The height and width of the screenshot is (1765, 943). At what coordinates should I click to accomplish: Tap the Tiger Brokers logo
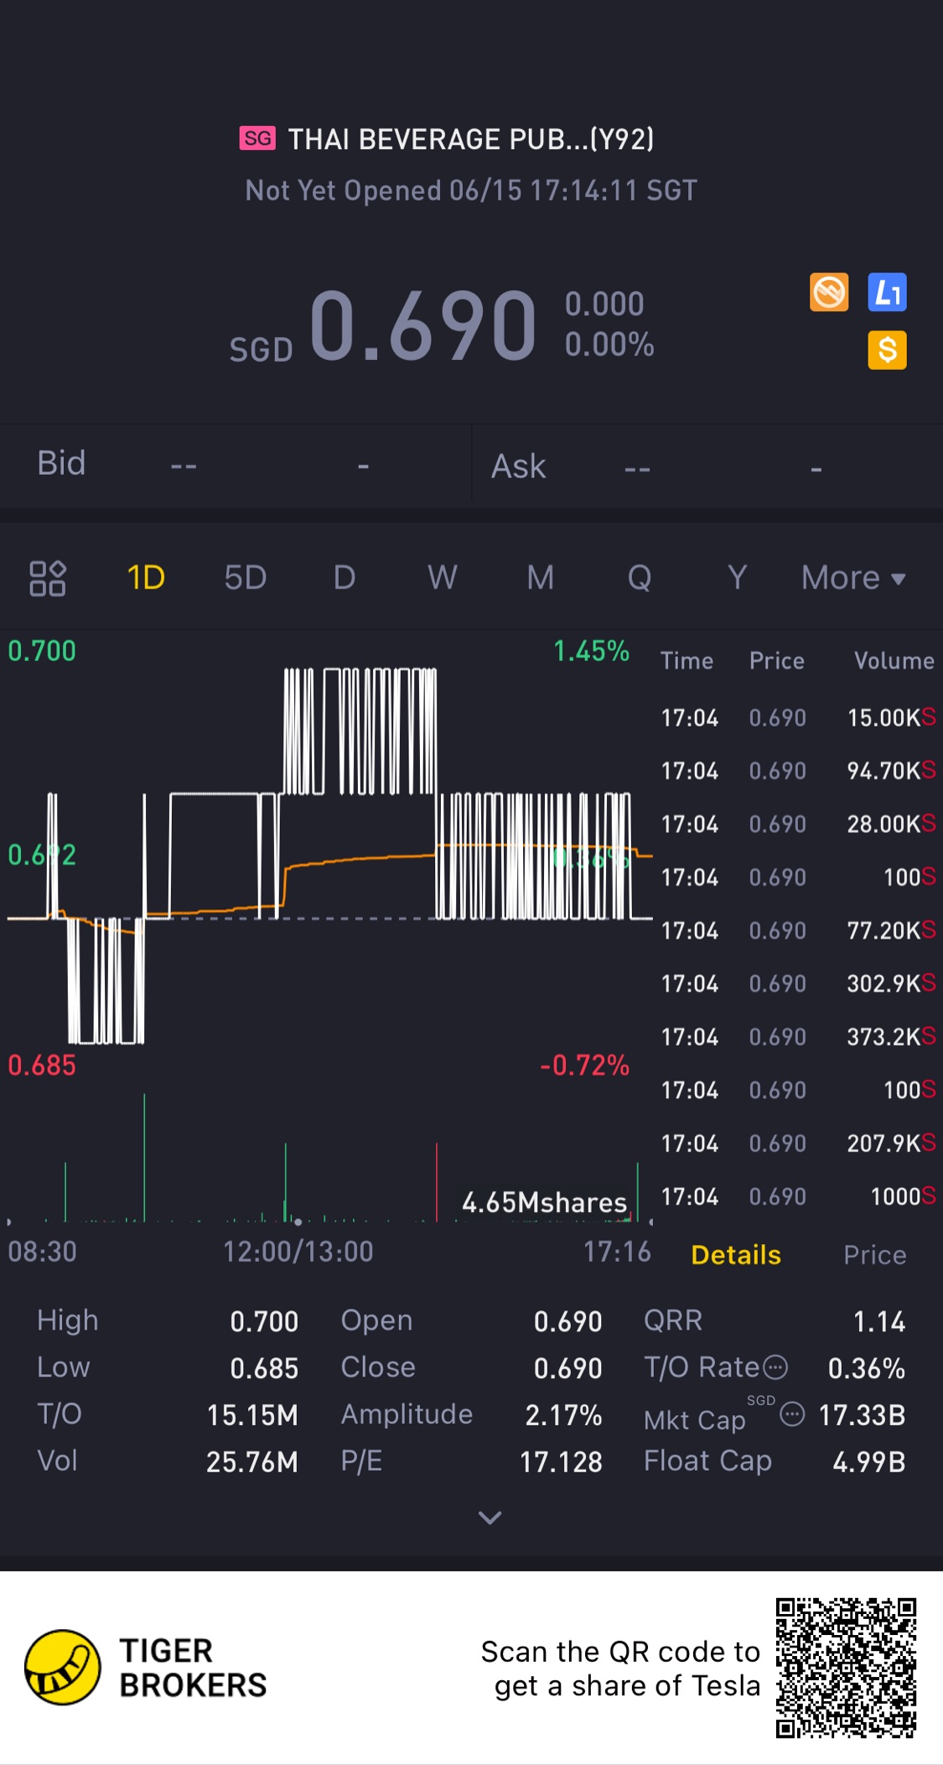[63, 1668]
